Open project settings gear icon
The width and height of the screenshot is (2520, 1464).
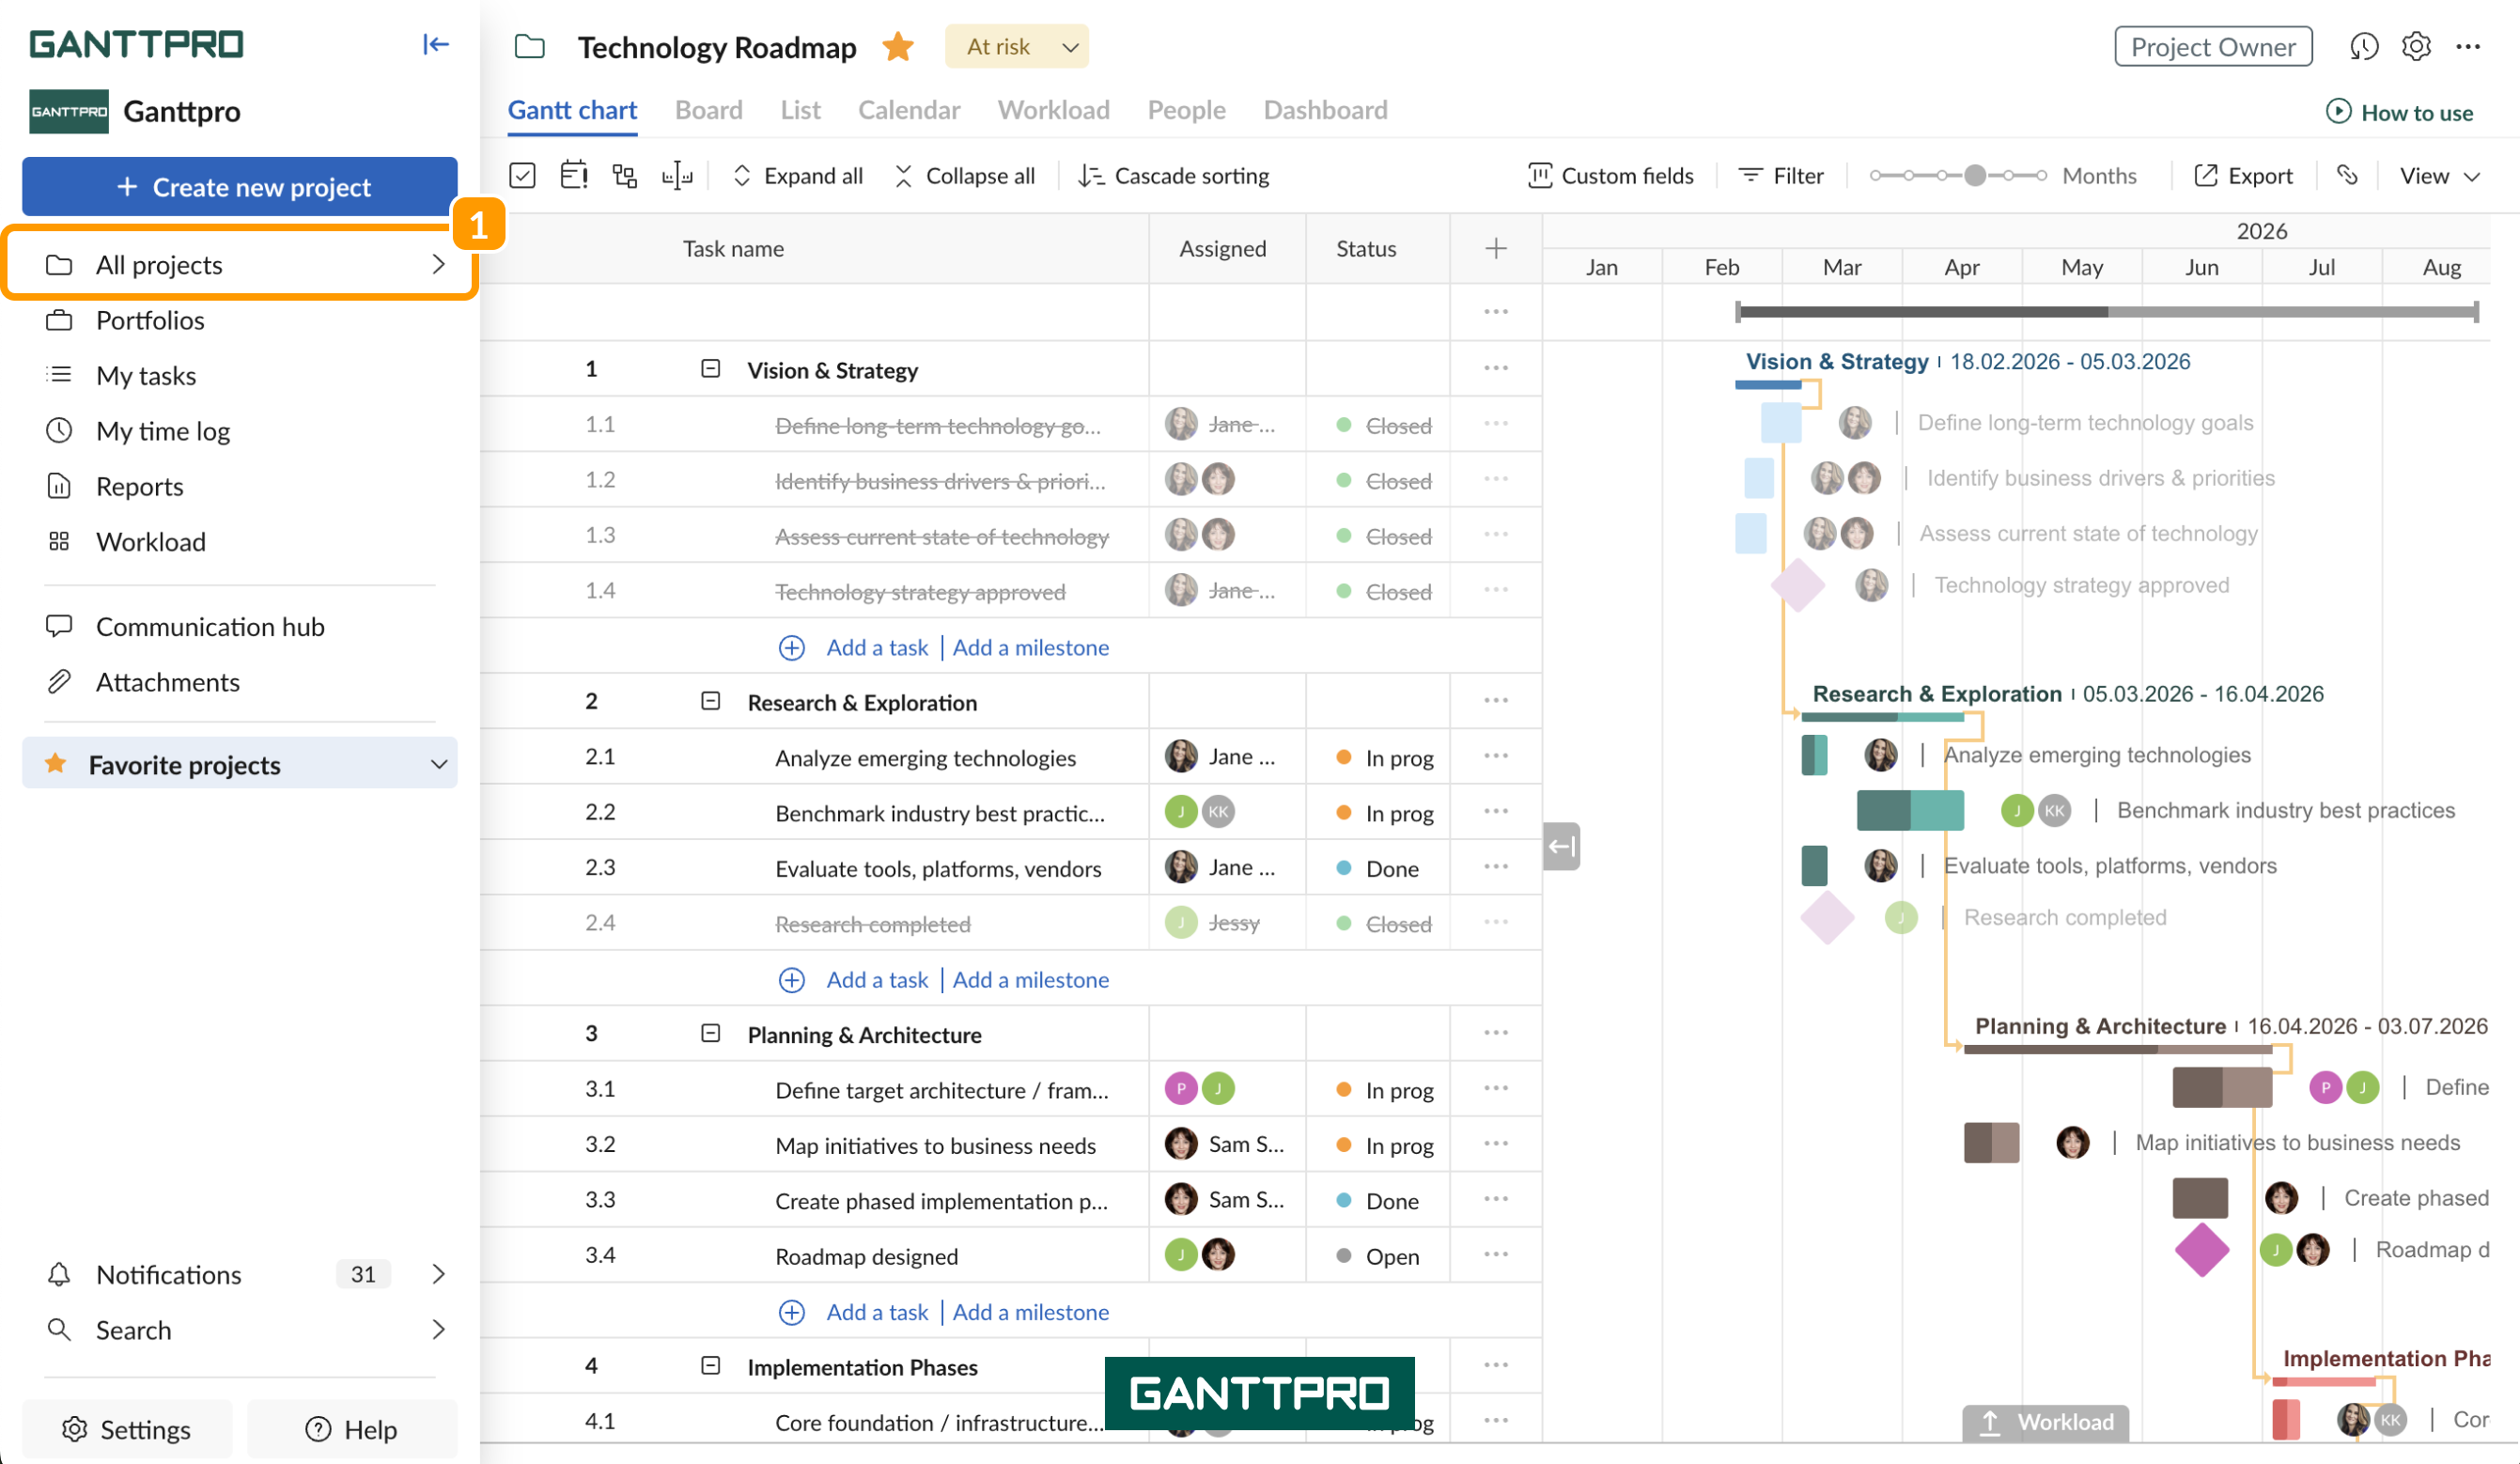click(2415, 46)
